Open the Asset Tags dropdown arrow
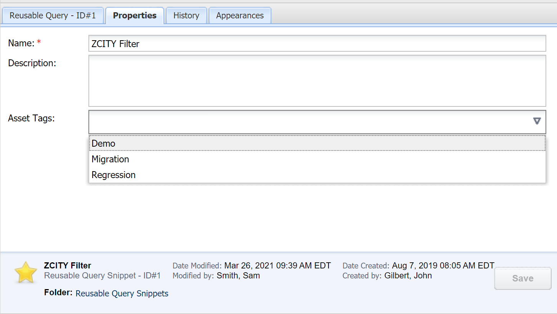557x314 pixels. pos(537,121)
